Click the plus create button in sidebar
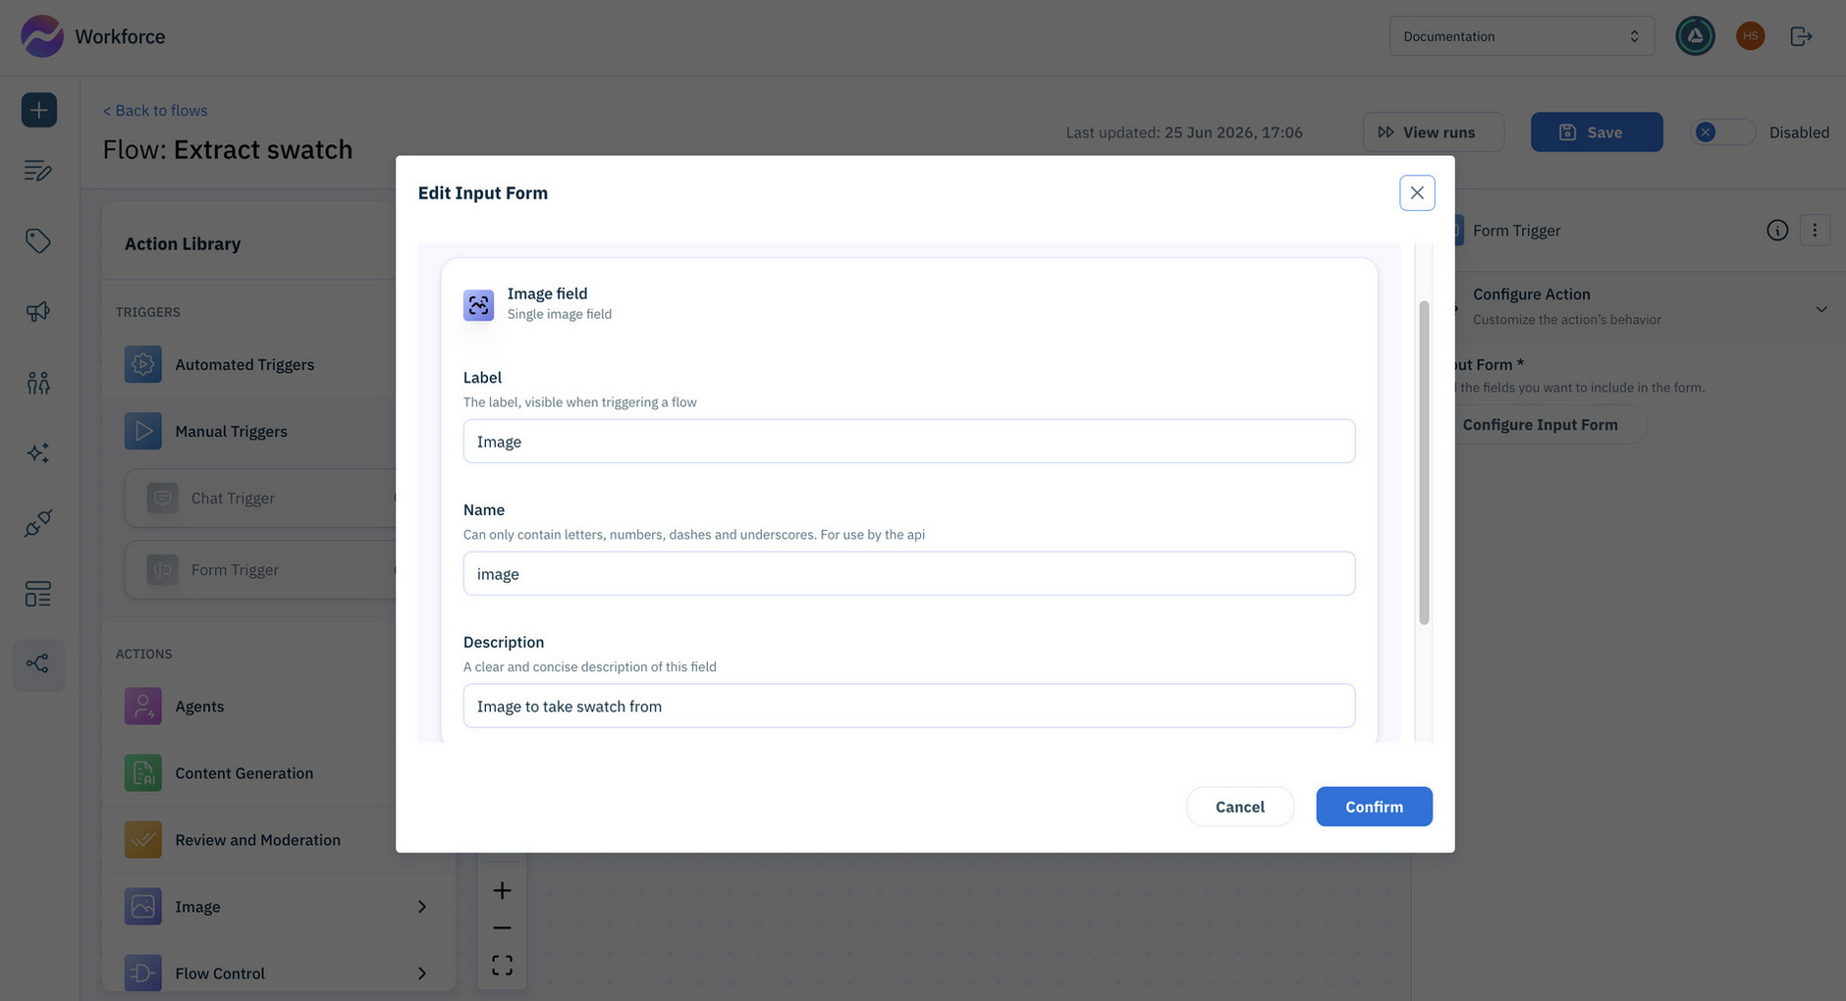Screen dimensions: 1846x1001 [38, 110]
